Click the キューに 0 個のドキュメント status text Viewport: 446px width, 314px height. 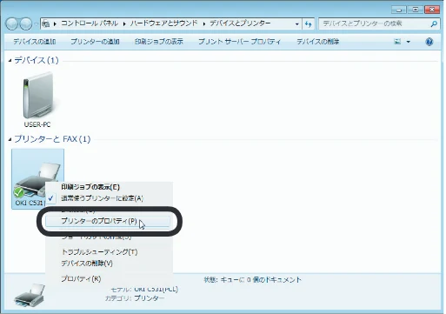pos(261,280)
